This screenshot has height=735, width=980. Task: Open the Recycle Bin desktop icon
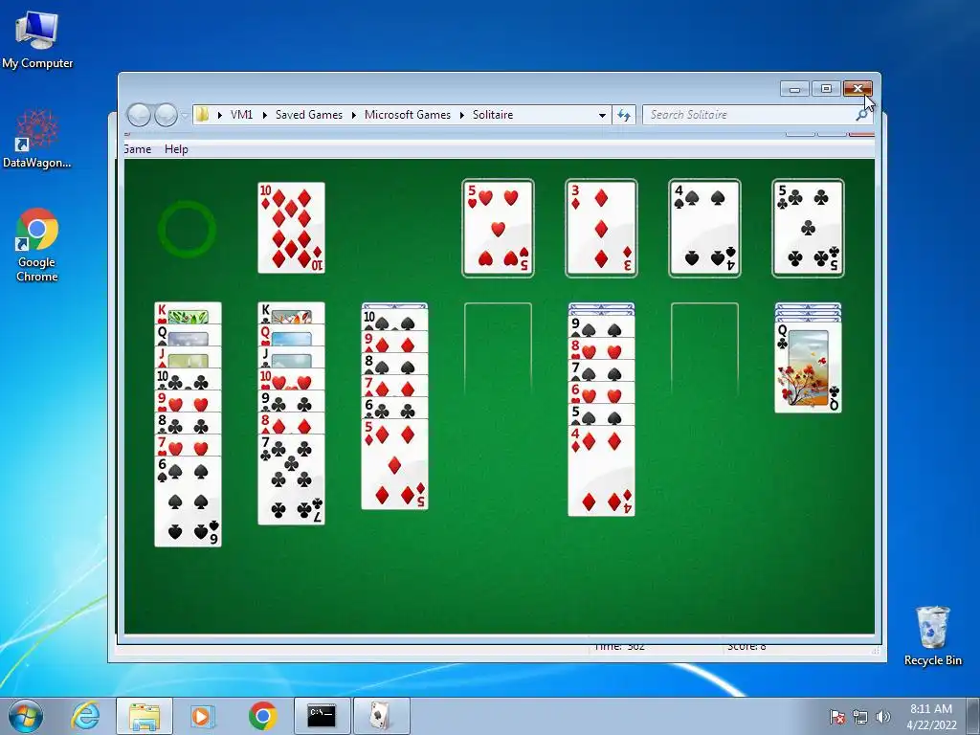tap(932, 635)
